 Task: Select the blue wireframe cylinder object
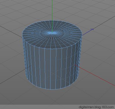[52, 55]
